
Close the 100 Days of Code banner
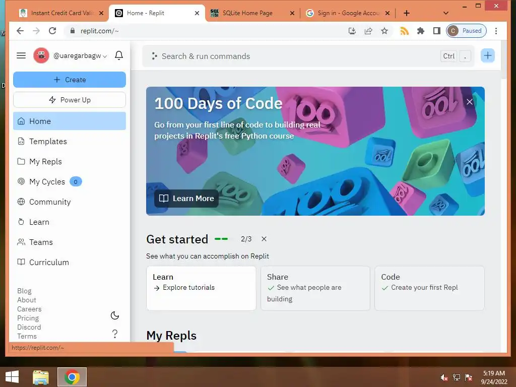coord(470,102)
